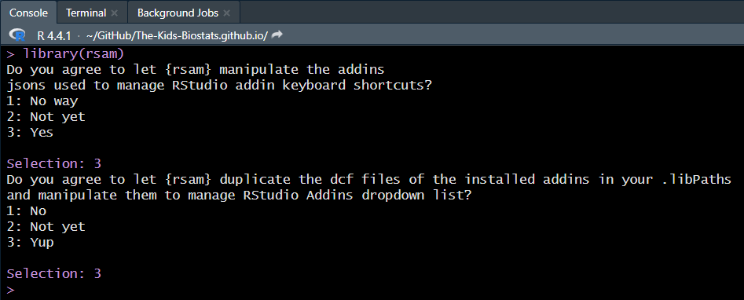The width and height of the screenshot is (744, 300).
Task: Click the R logo icon
Action: pos(17,35)
